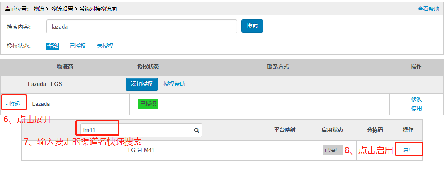Click the 搜索 button
445x169 pixels.
[x=252, y=26]
